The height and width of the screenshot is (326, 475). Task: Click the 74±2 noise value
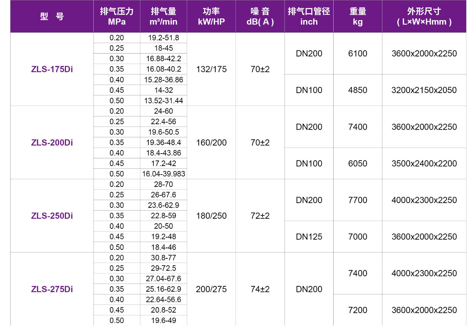point(260,289)
